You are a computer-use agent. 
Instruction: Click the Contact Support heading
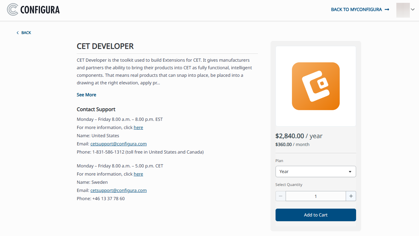pos(96,109)
